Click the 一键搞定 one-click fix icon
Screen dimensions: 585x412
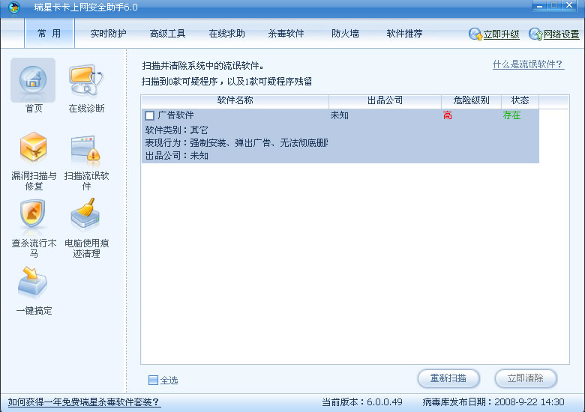click(x=33, y=282)
